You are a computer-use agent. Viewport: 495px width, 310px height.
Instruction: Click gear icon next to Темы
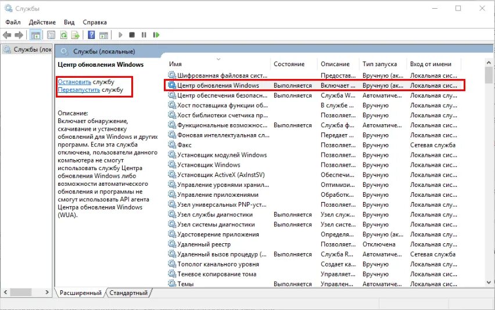(x=172, y=283)
